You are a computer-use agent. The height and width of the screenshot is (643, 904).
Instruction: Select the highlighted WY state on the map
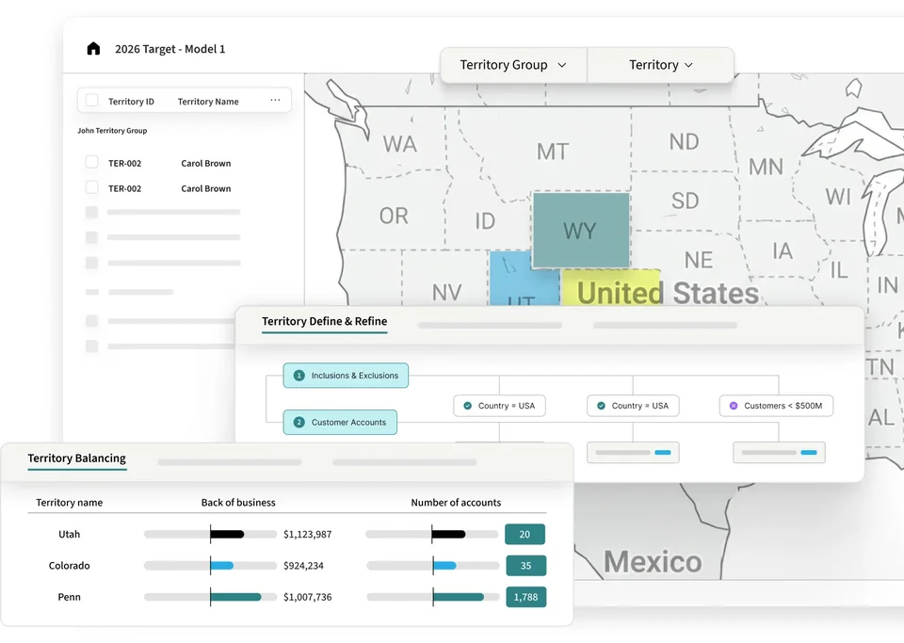(x=581, y=231)
